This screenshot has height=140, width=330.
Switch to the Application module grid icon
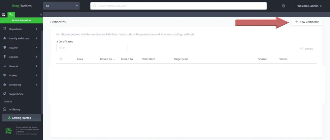[4, 15]
